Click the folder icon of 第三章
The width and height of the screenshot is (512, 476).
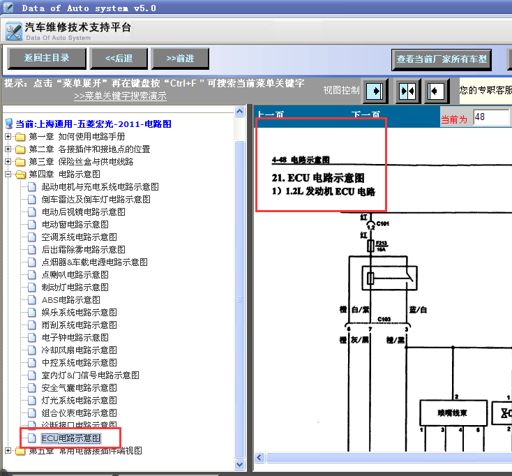click(20, 162)
